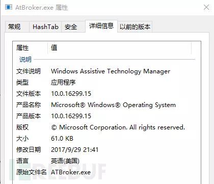Select the 类型 property row
The height and width of the screenshot is (184, 214).
click(106, 83)
